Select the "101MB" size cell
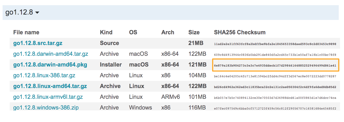 pyautogui.click(x=197, y=97)
